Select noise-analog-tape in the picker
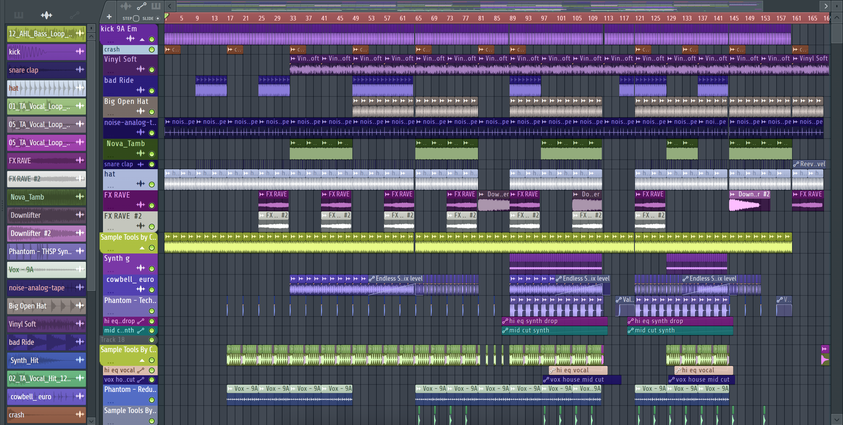 [47, 288]
